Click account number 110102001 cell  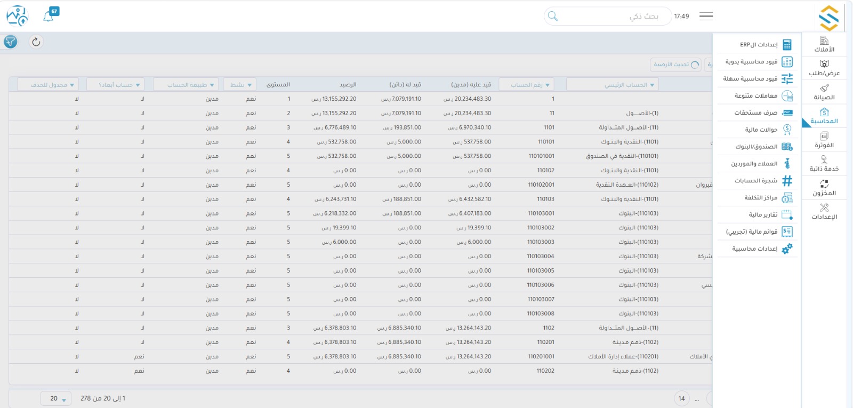click(541, 185)
